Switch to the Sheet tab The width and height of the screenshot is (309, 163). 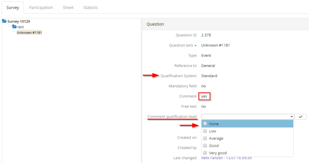point(68,8)
